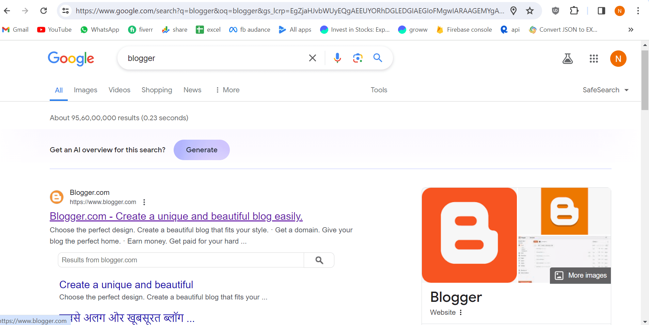This screenshot has width=649, height=325.
Task: Clear the search box with X
Action: pos(313,58)
